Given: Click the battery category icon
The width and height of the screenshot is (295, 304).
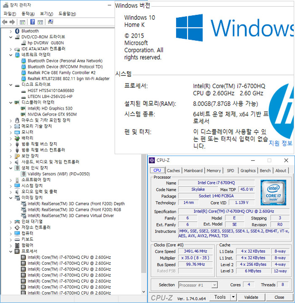Looking at the screenshot, I should click(17, 138).
